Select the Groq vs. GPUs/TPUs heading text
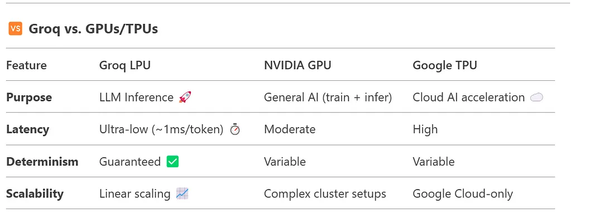 point(93,29)
